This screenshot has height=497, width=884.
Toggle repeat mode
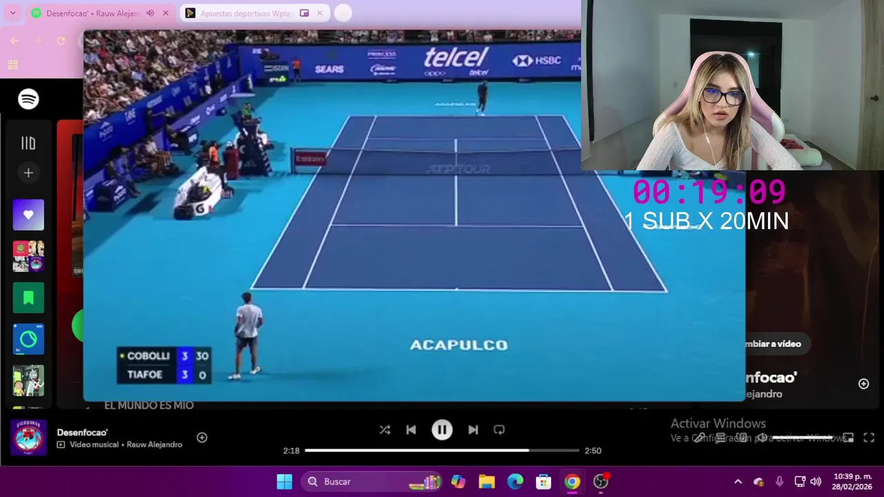coord(499,429)
